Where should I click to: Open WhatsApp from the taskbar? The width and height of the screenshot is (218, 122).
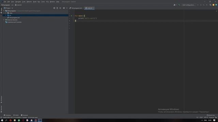pos(19,120)
